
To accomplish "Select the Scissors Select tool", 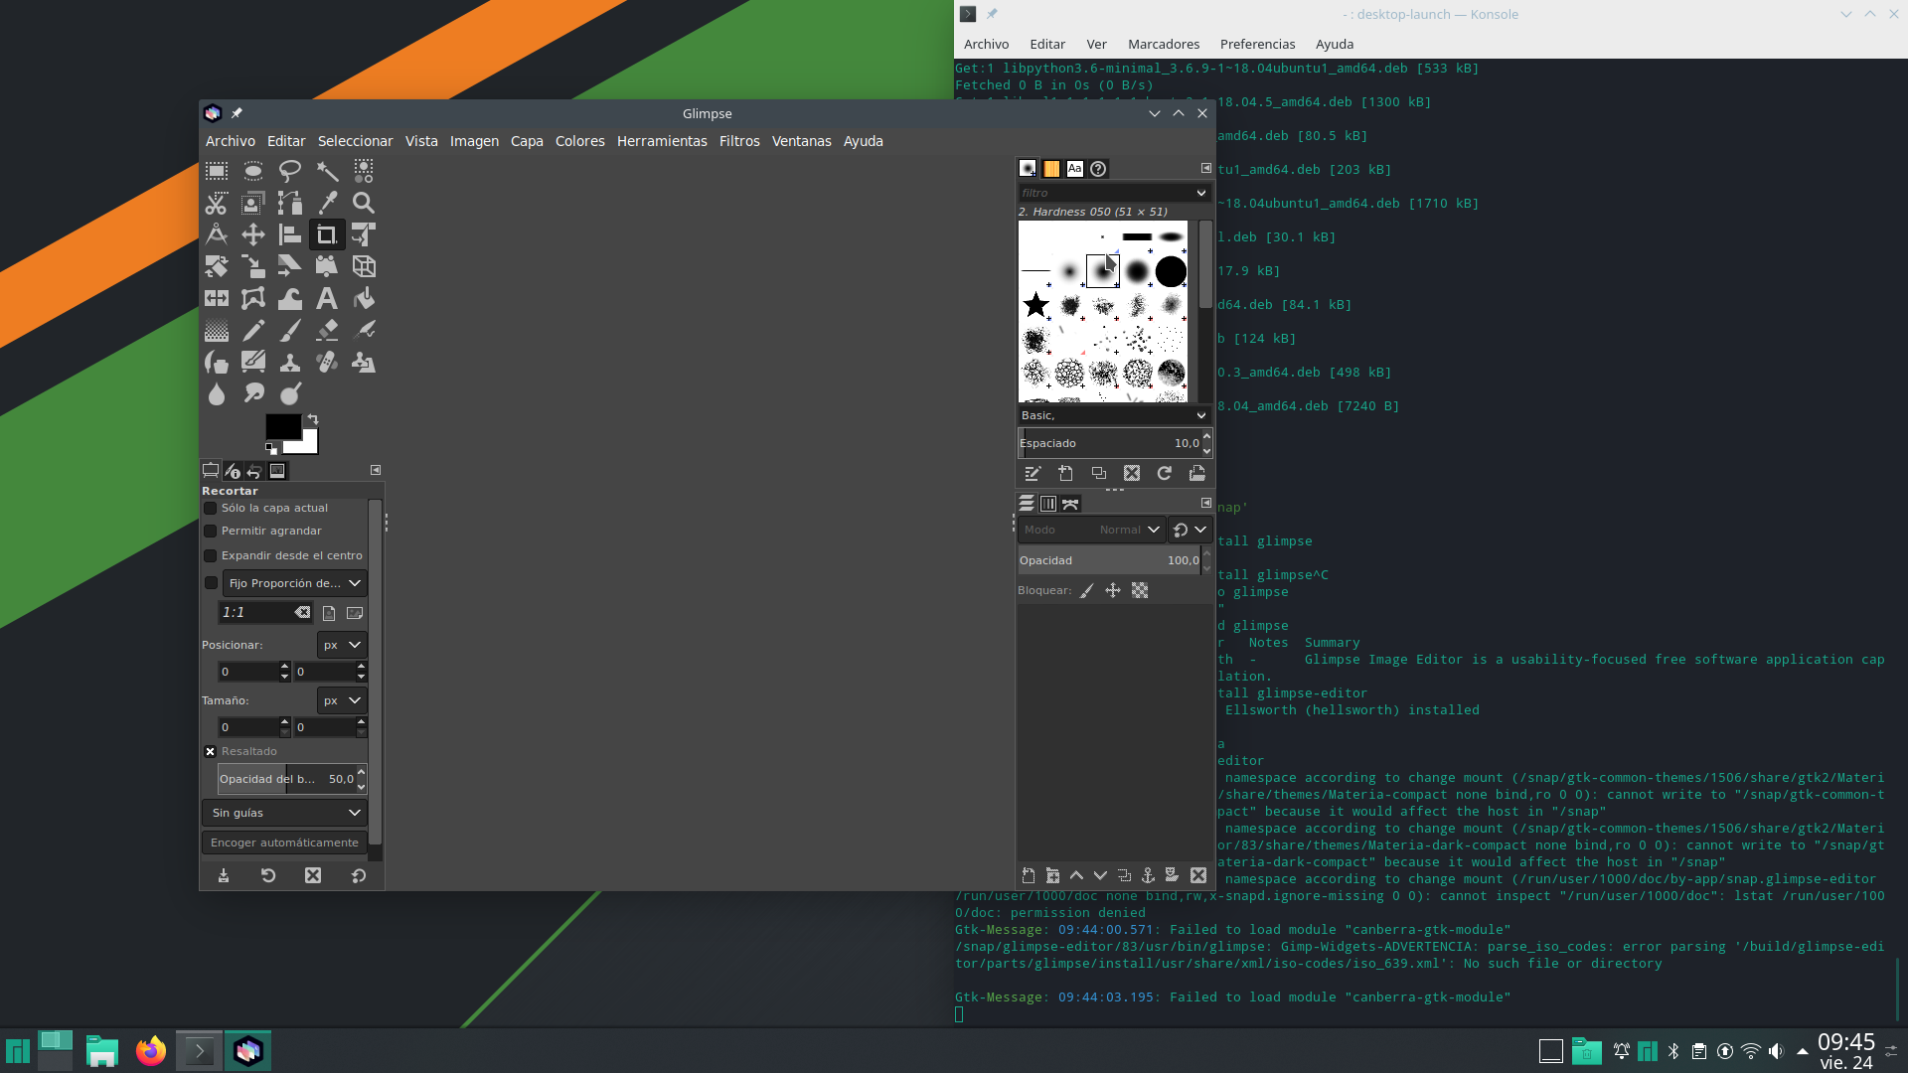I will 216,203.
